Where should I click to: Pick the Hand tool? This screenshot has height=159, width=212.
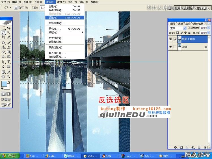[x=3, y=76]
